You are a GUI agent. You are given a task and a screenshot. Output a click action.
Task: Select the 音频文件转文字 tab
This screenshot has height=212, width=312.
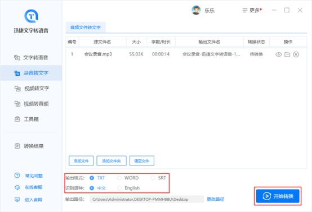pos(86,27)
